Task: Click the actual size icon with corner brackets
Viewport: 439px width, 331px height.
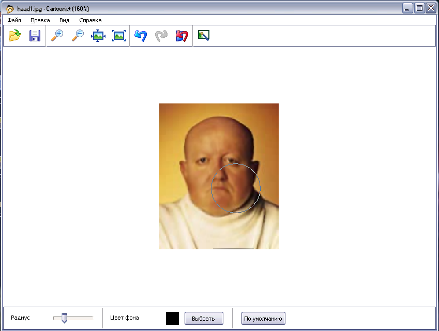Action: [119, 36]
